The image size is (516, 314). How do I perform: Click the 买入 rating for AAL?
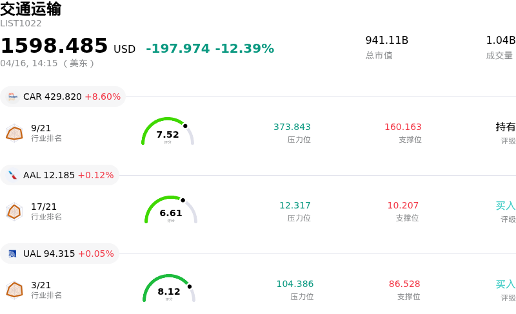(506, 206)
